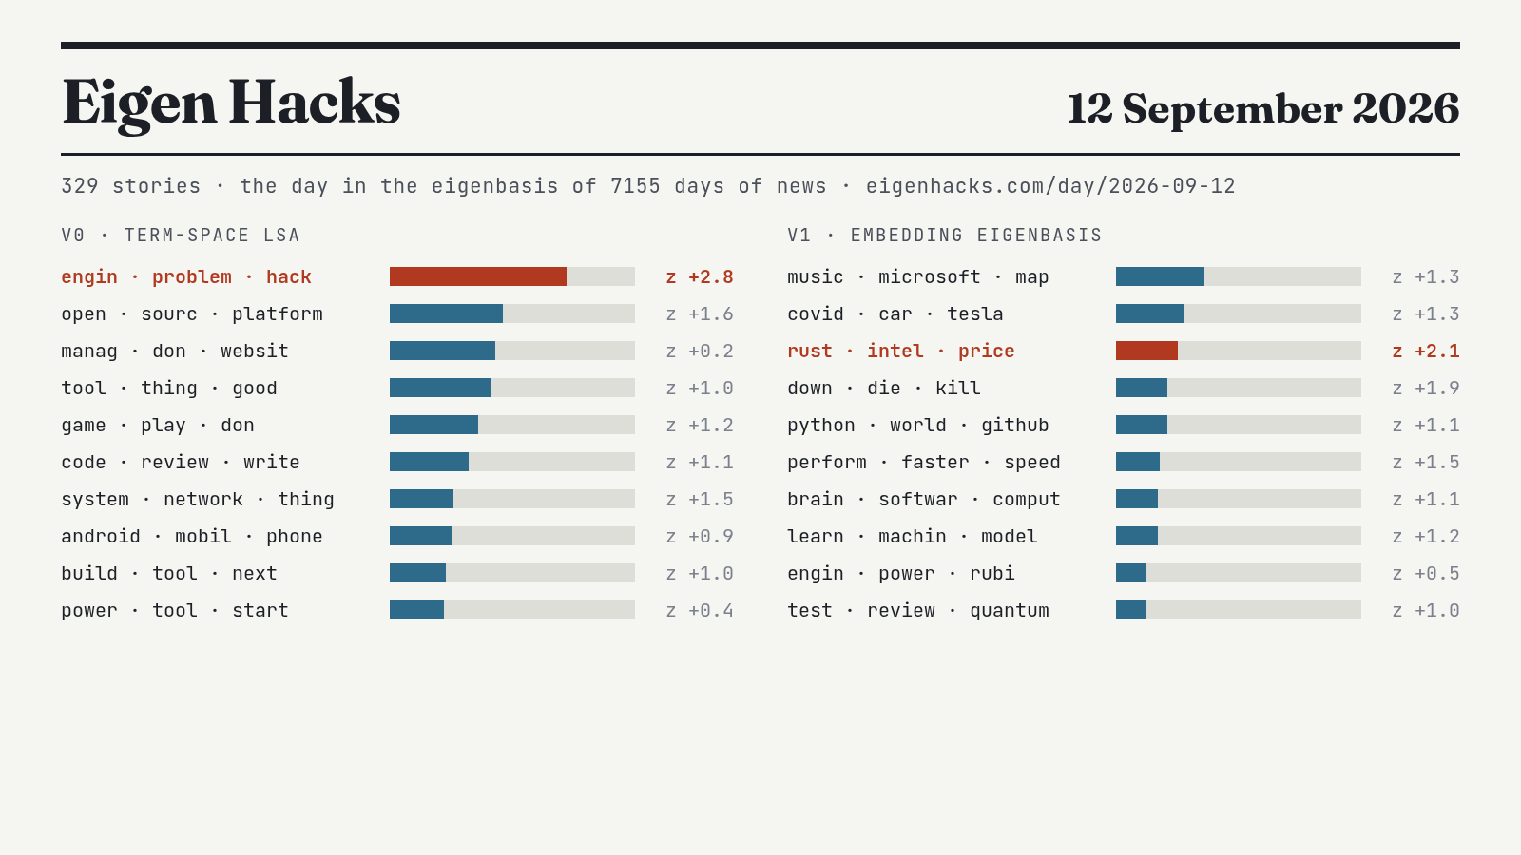Click the covid · car · tesla label

click(895, 314)
